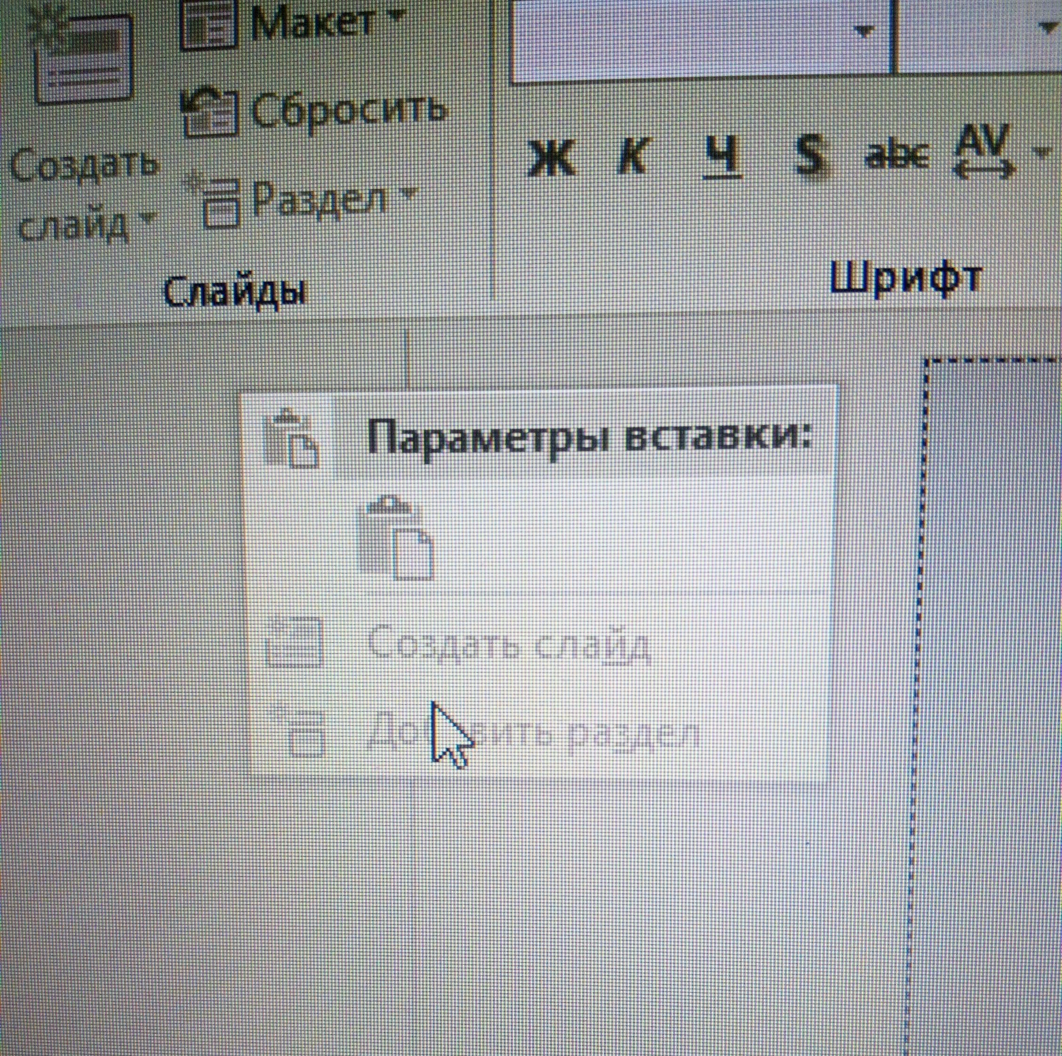Toggle italic К formatting
The height and width of the screenshot is (1056, 1062).
(633, 157)
